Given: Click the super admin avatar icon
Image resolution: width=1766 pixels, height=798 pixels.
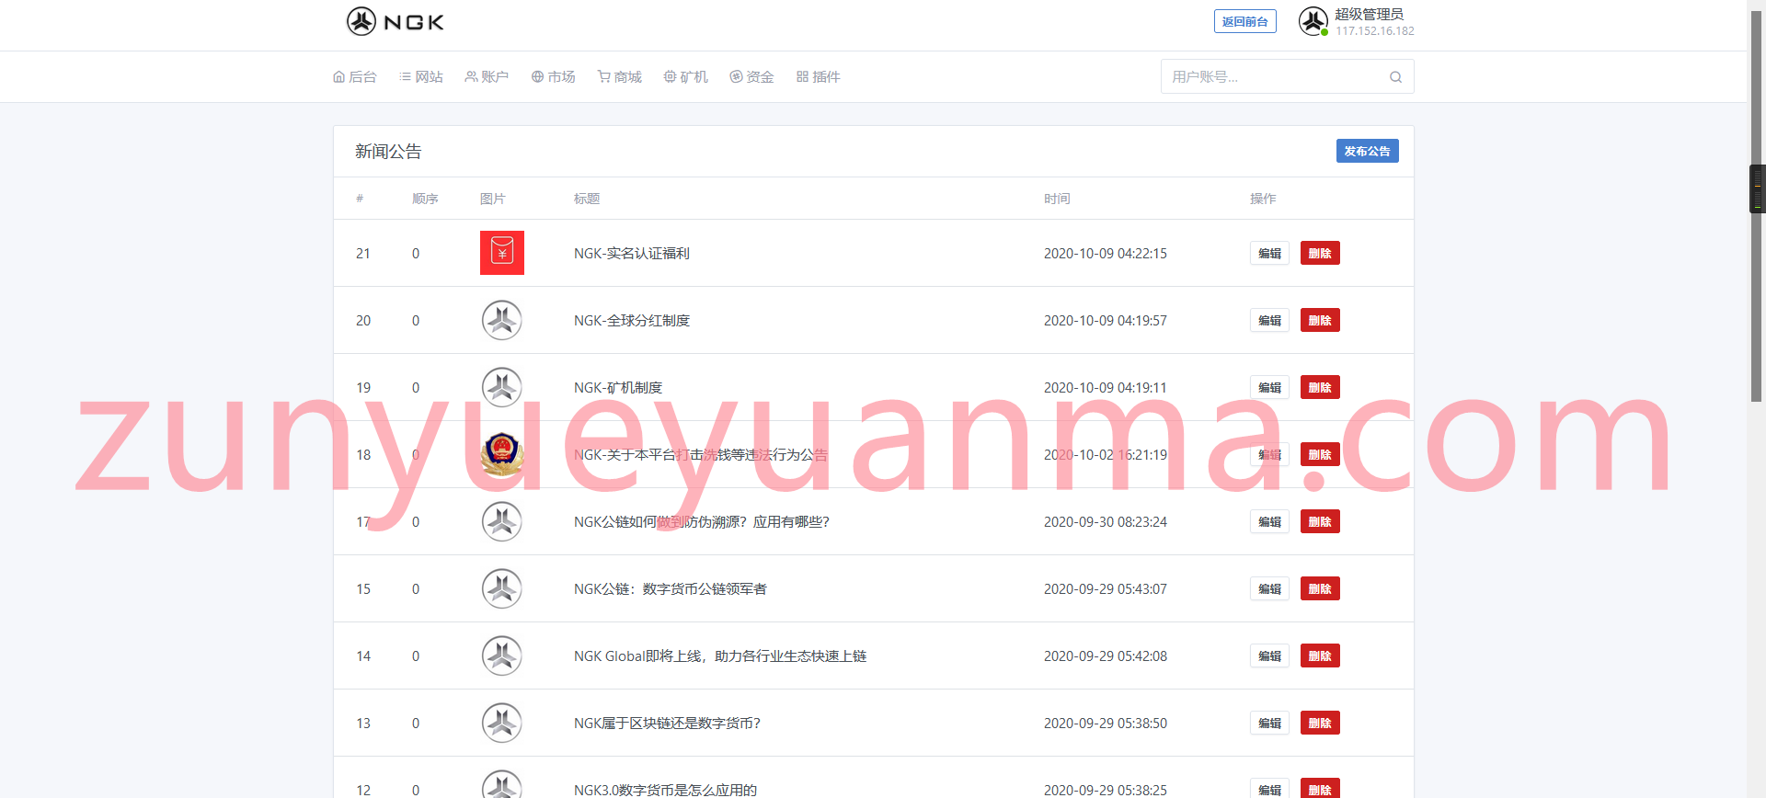Looking at the screenshot, I should 1313,21.
